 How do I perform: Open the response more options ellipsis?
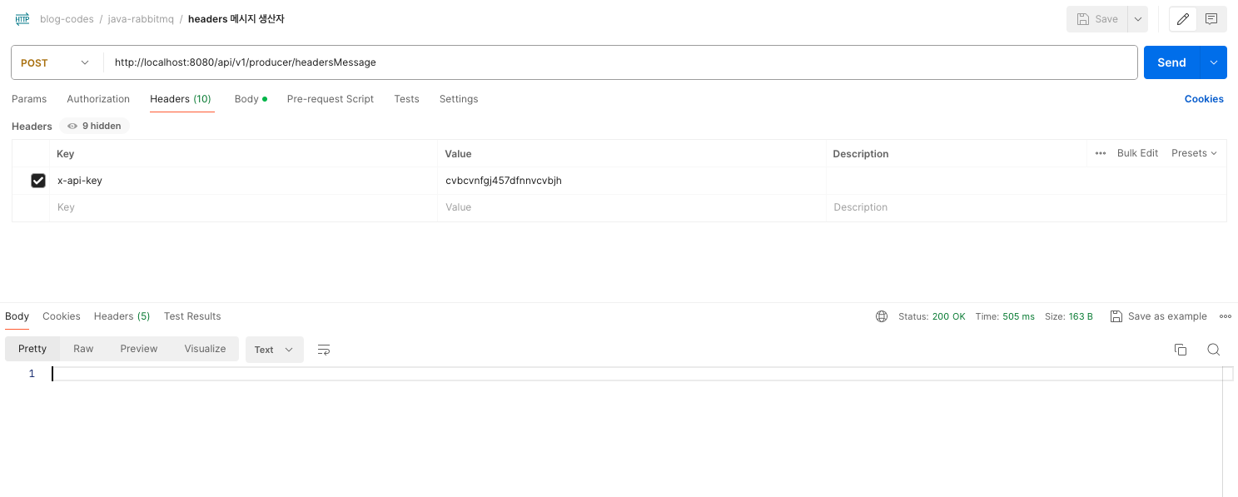[1226, 316]
